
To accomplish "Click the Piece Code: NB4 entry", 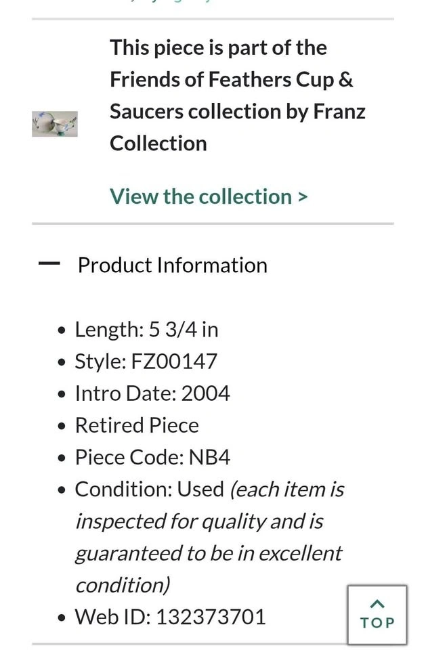I will [x=152, y=457].
